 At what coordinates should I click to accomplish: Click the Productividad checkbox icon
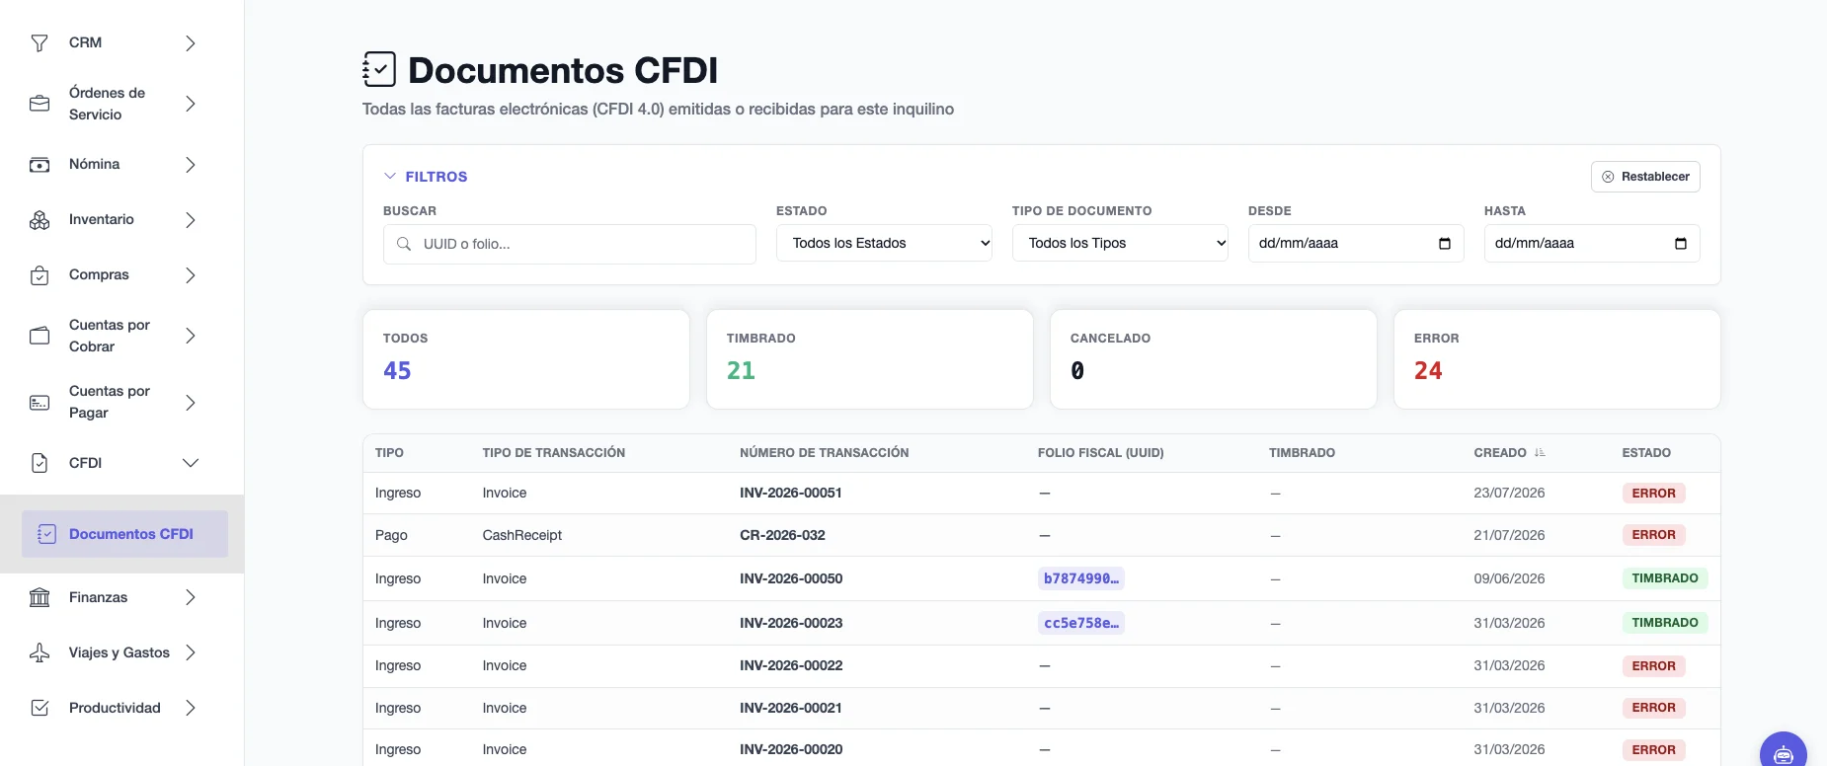(40, 708)
